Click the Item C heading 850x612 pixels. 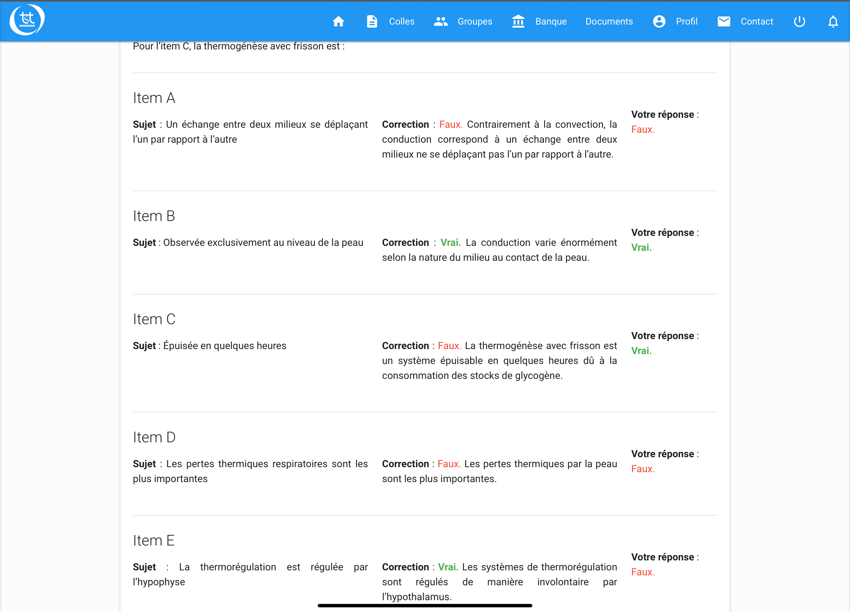point(154,319)
